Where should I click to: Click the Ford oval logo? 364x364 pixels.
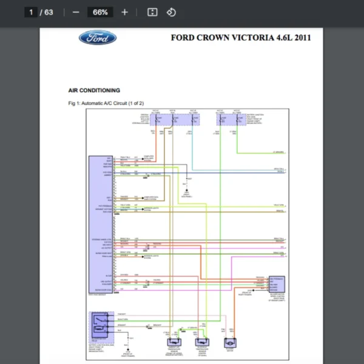click(x=98, y=38)
